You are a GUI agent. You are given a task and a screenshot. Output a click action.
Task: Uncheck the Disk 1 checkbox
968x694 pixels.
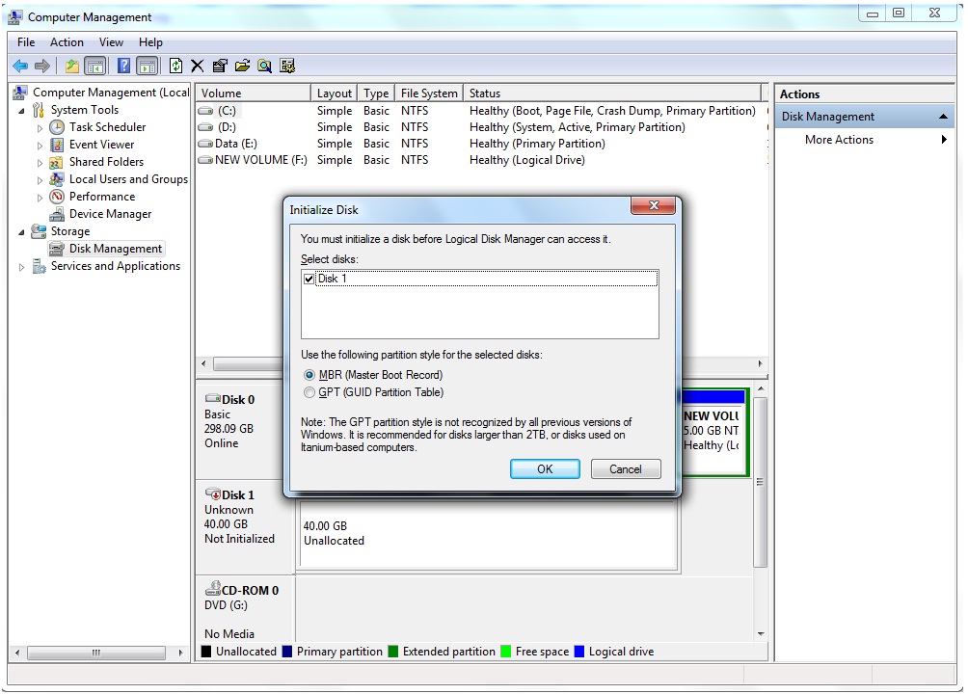(309, 280)
